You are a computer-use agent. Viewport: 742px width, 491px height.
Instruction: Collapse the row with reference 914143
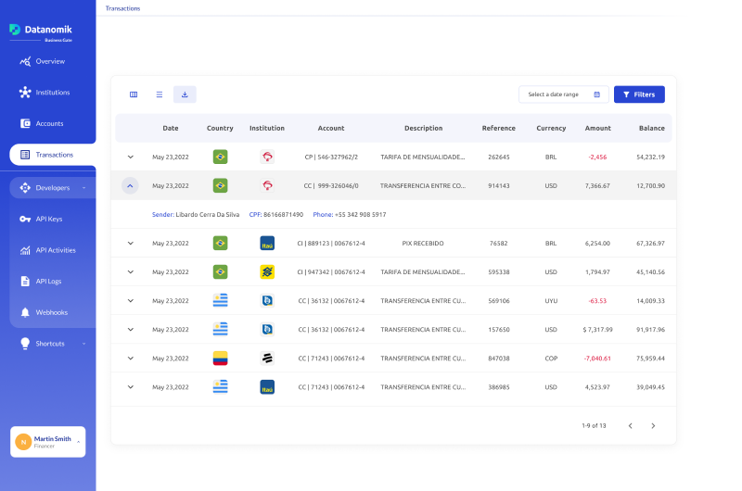point(130,185)
